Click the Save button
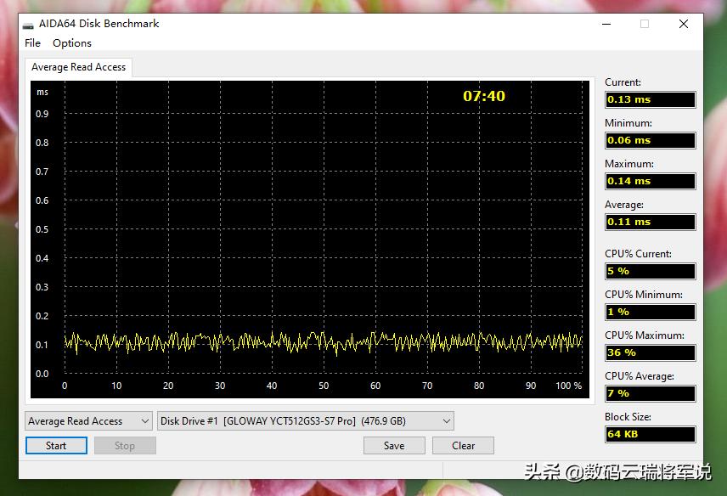 (x=394, y=446)
